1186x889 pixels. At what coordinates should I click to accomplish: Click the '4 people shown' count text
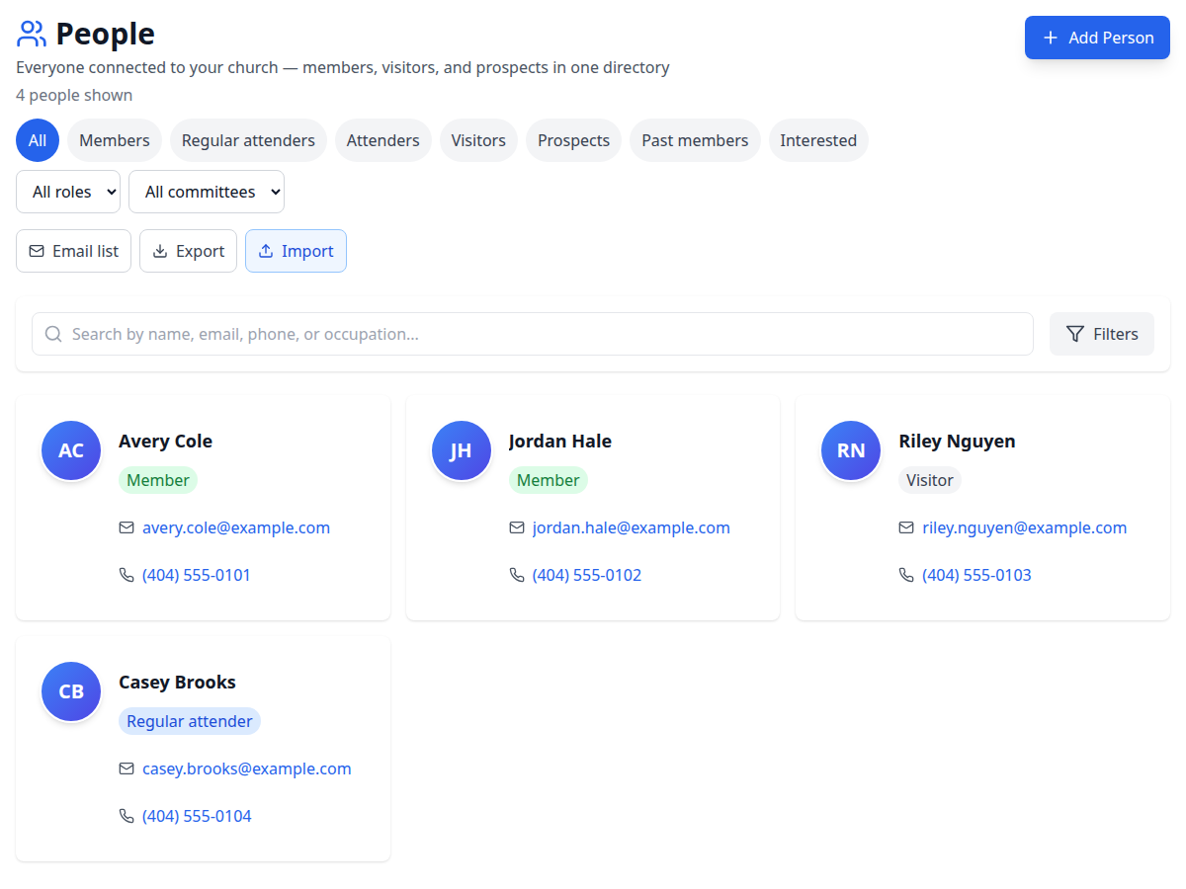point(74,95)
